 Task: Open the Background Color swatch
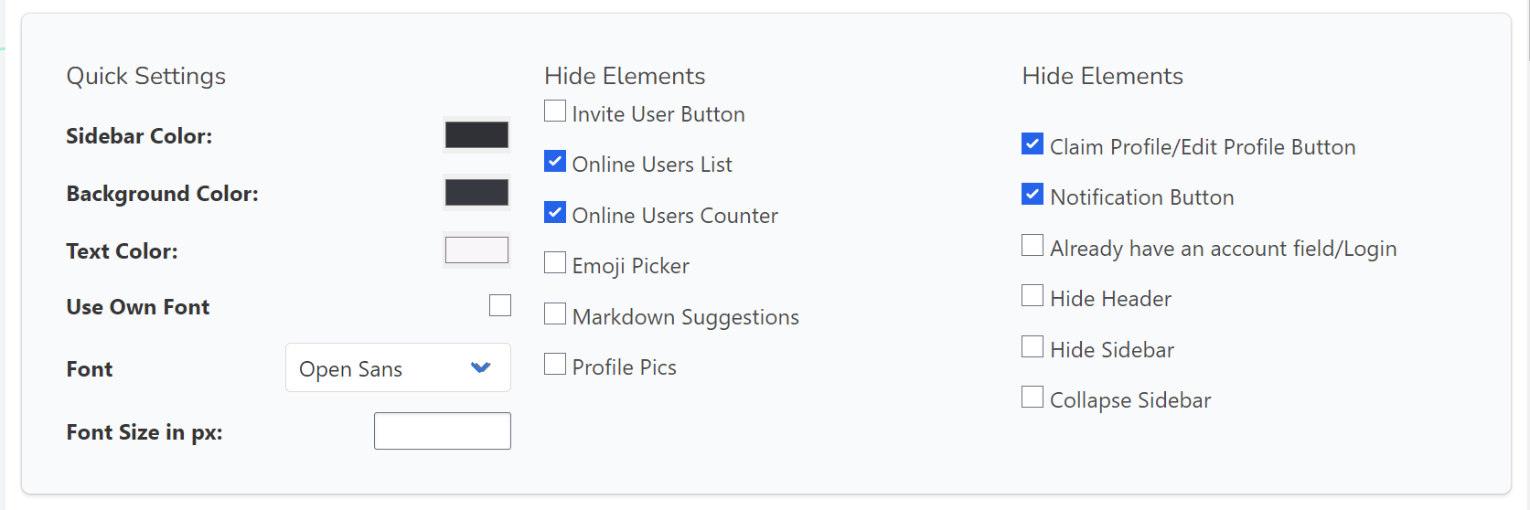(x=476, y=193)
